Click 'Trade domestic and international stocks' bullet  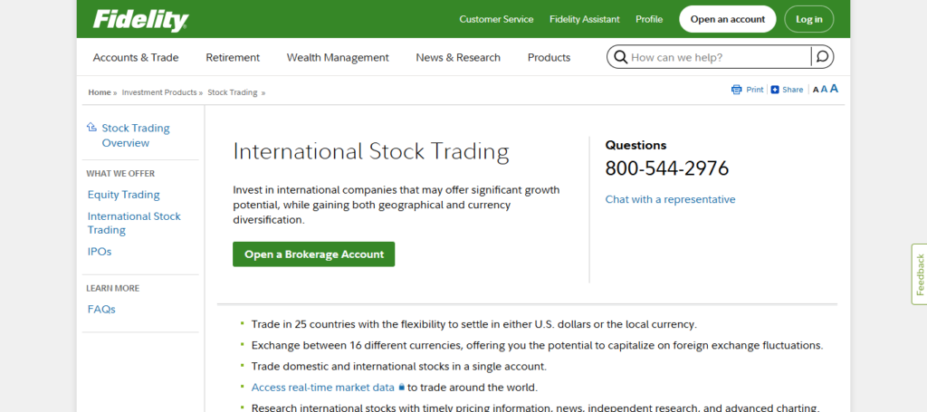point(399,367)
